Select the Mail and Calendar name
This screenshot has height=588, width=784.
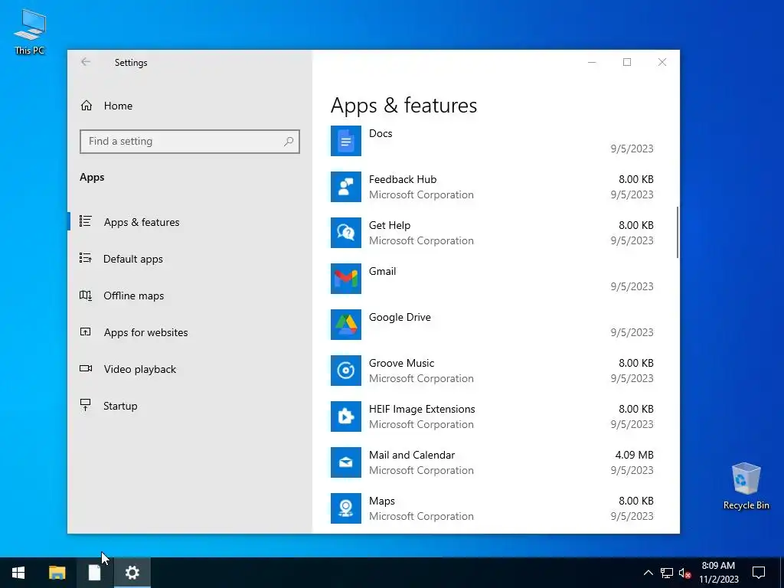pos(412,455)
